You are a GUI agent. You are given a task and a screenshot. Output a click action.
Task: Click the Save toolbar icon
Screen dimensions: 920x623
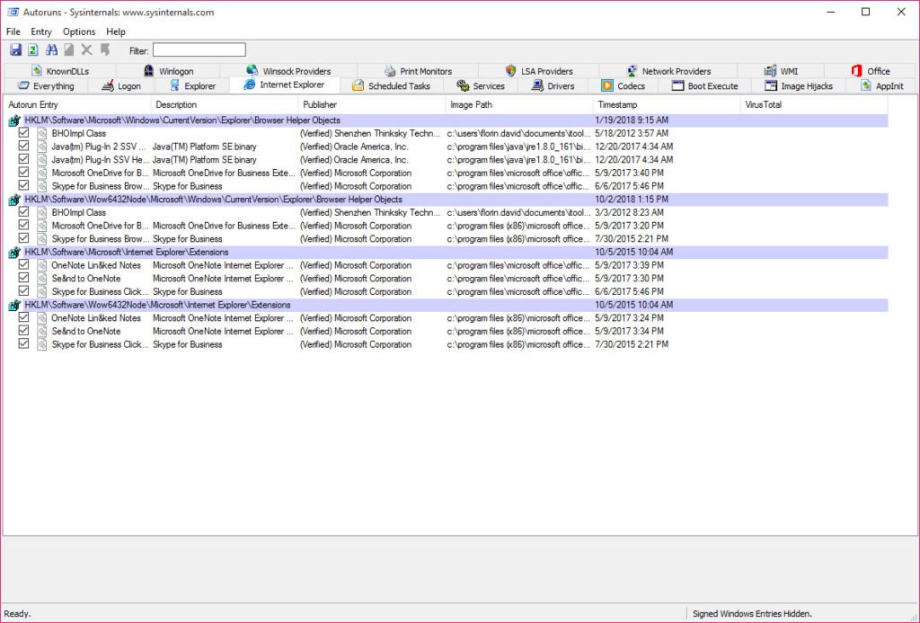[x=16, y=50]
